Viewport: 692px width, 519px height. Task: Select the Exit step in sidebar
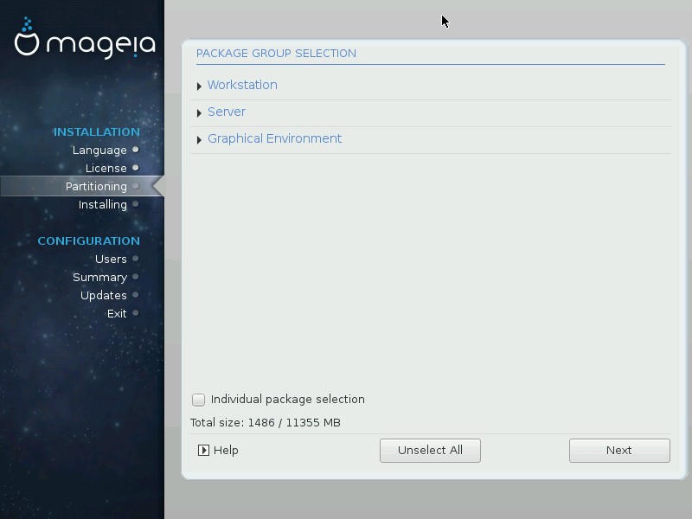pyautogui.click(x=117, y=313)
